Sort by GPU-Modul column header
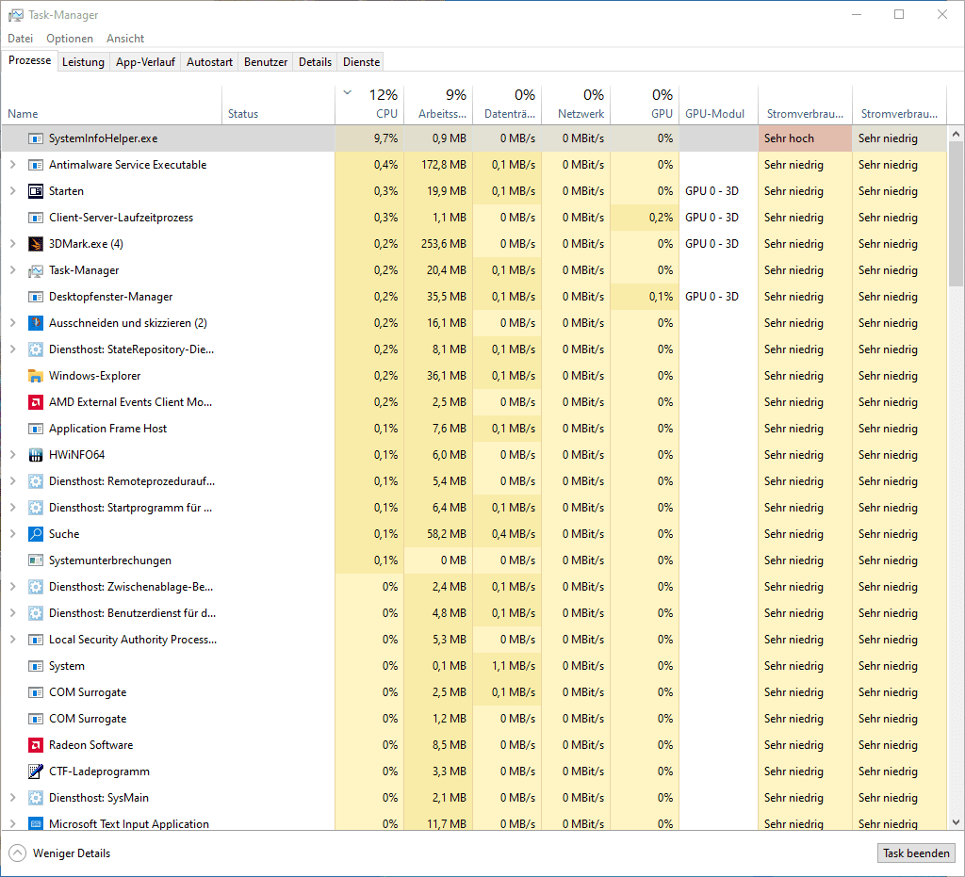The height and width of the screenshot is (877, 965). click(x=718, y=105)
